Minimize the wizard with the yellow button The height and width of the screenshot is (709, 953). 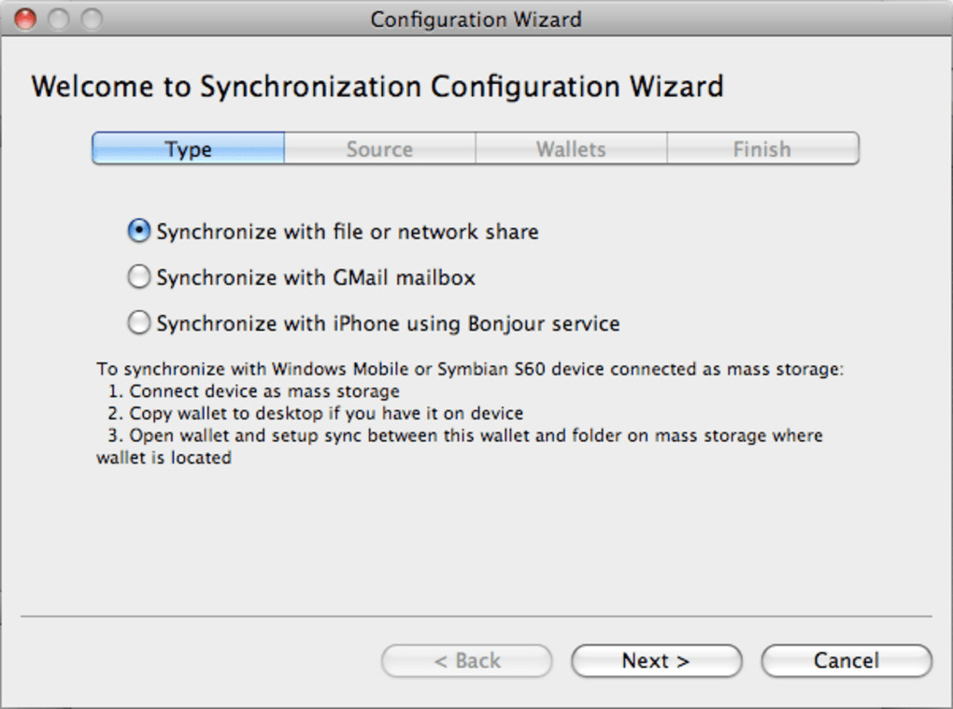[x=58, y=18]
